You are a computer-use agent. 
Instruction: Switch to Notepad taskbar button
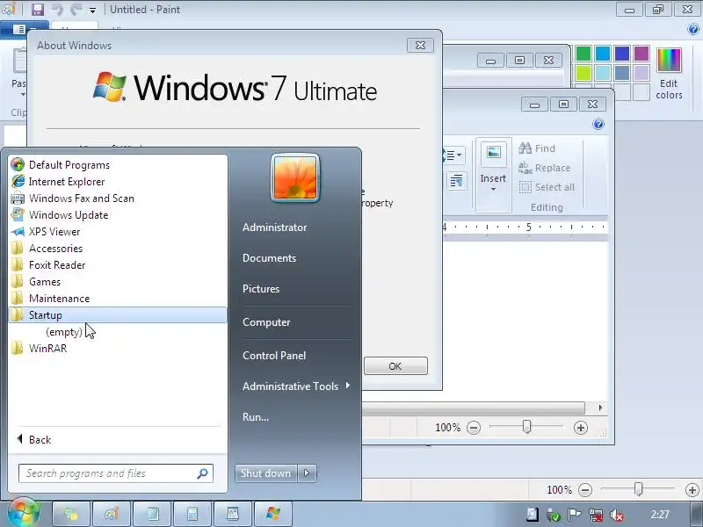[152, 514]
